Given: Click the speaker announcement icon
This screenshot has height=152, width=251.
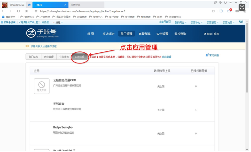Looking at the screenshot, I should point(27,46).
